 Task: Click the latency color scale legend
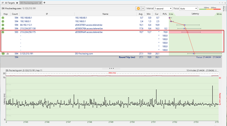211,9
